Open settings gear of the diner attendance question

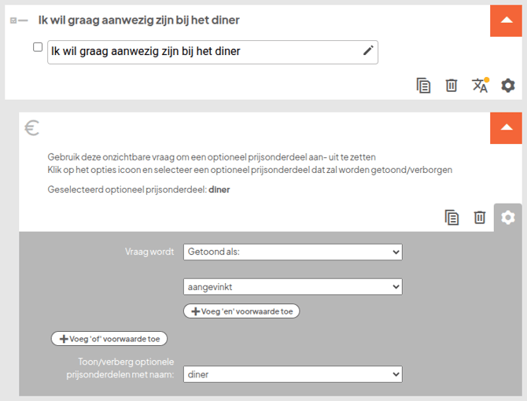click(x=508, y=86)
